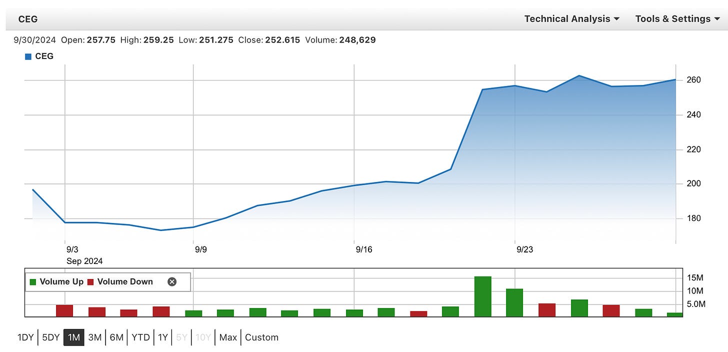
Task: Open the Tools & Settings dropdown
Action: (677, 19)
